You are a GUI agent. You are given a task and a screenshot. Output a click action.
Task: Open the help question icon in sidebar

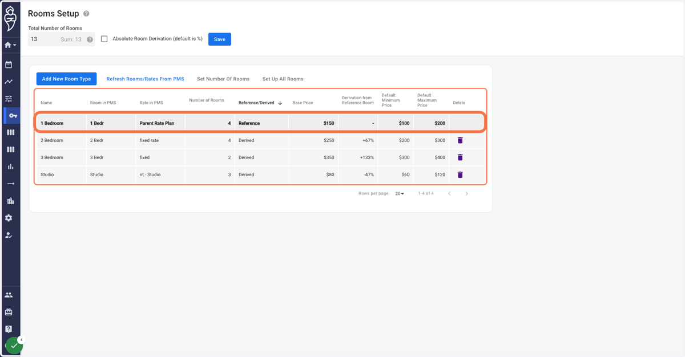point(9,329)
